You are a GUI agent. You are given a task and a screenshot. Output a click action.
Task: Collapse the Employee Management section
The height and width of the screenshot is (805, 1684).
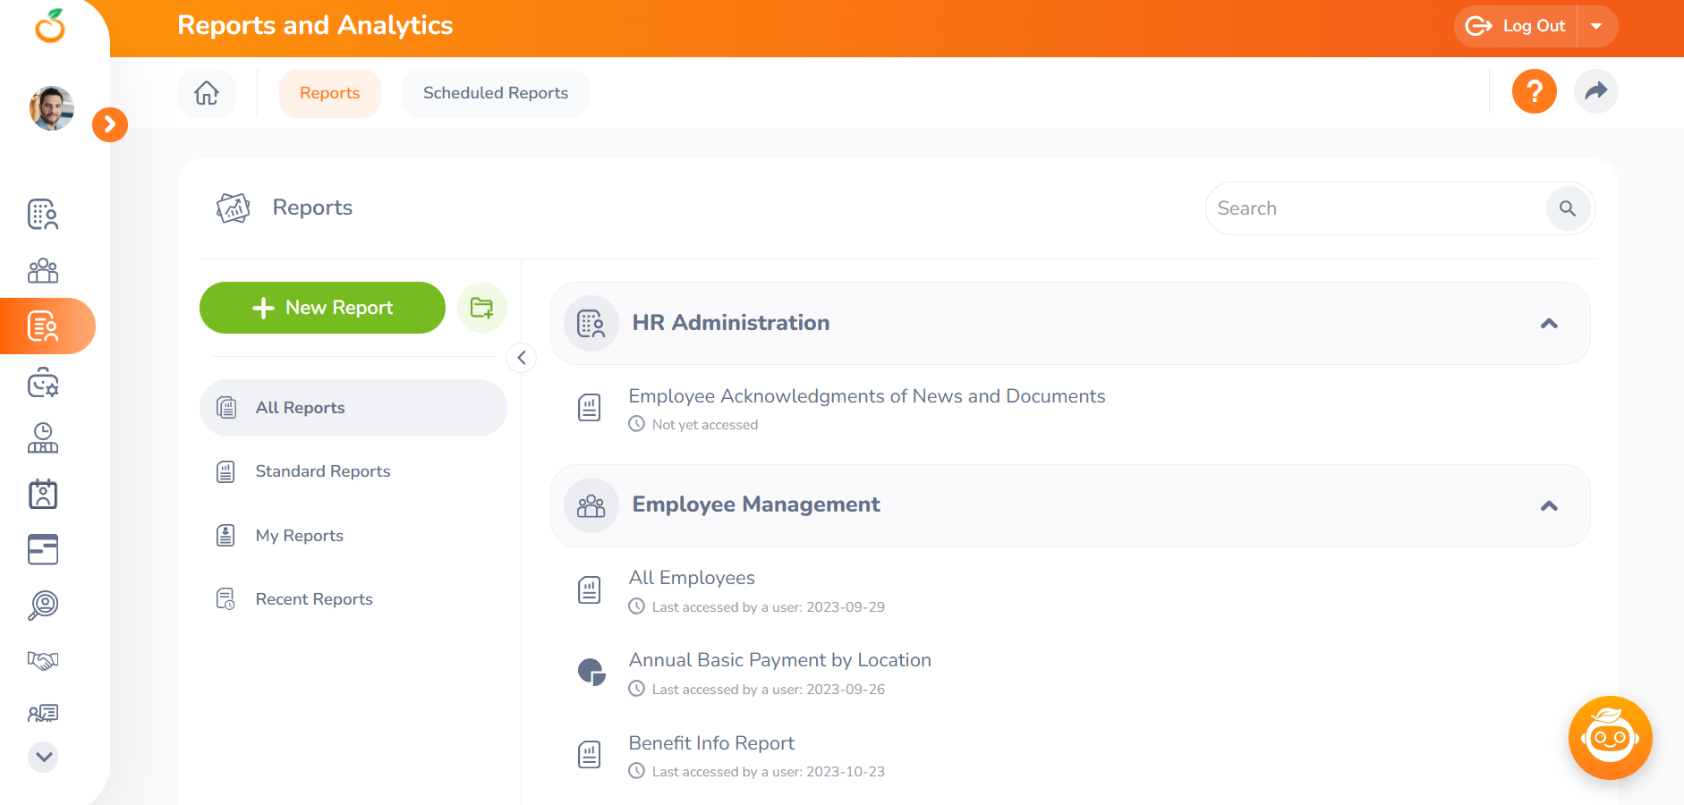[x=1549, y=506]
